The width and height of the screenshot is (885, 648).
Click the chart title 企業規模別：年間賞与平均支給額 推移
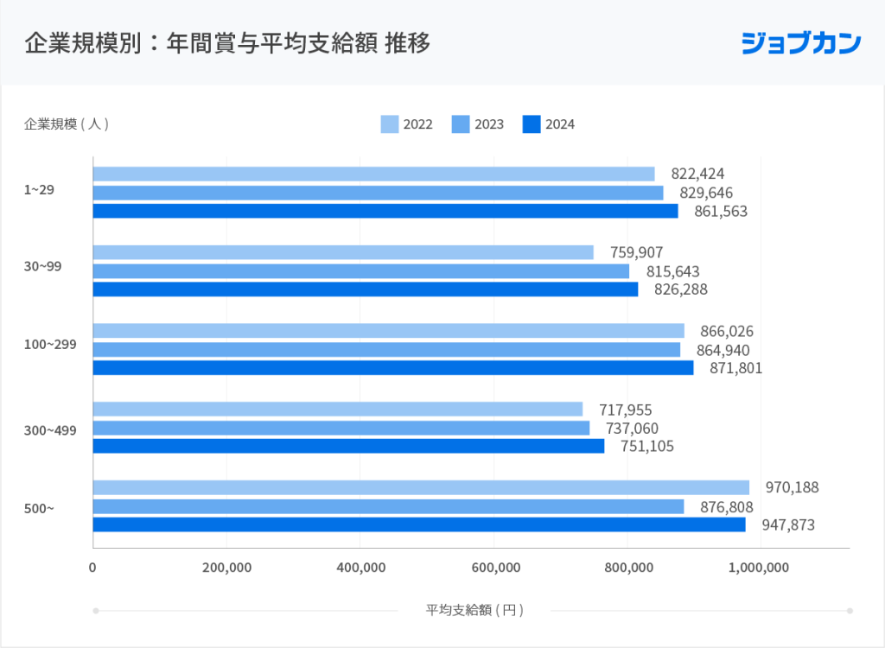[227, 43]
